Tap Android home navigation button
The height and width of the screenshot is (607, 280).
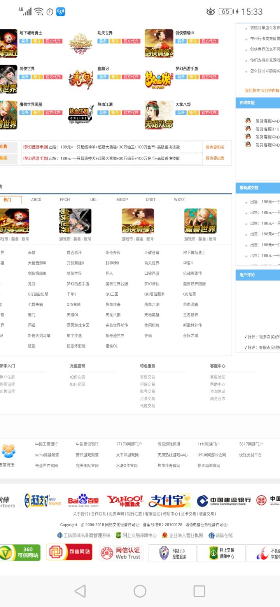(x=140, y=591)
